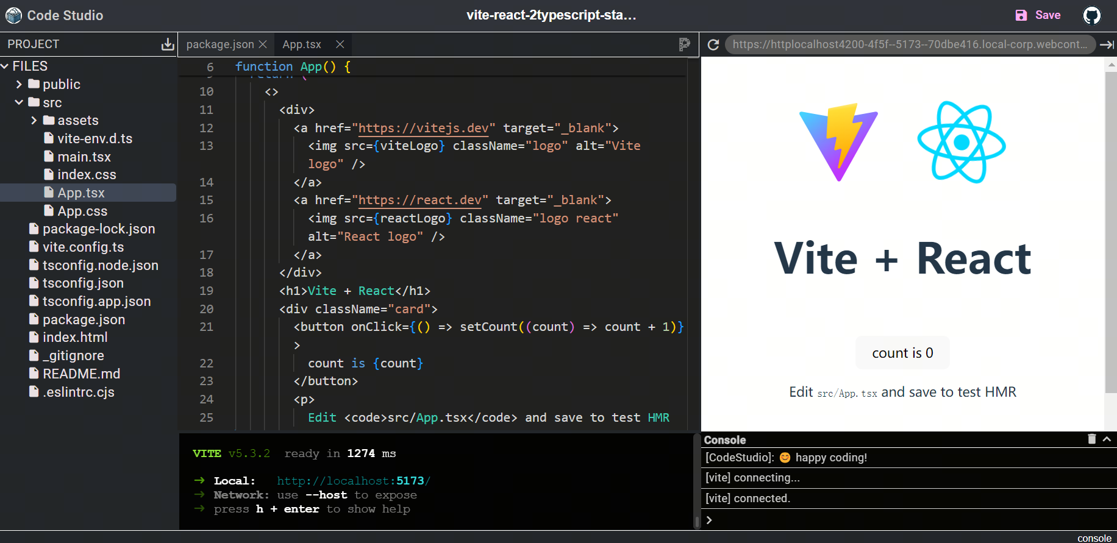Click the Save floppy disk icon

(1021, 15)
